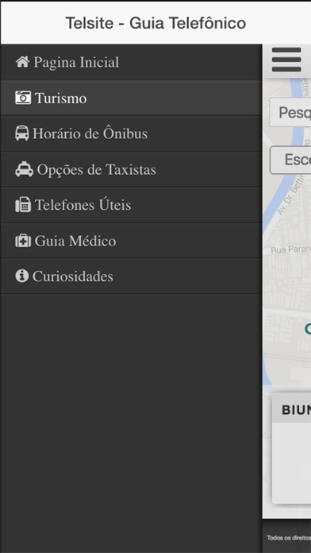Toggle the hamburger menu icon
The width and height of the screenshot is (311, 553).
286,60
